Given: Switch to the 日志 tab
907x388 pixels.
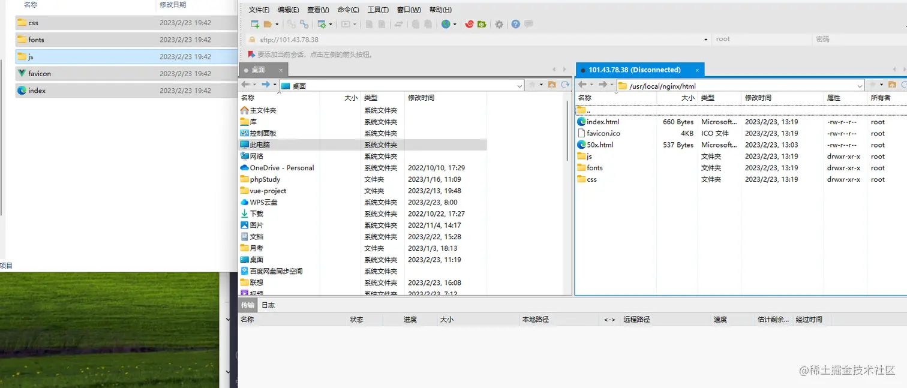Looking at the screenshot, I should 268,305.
